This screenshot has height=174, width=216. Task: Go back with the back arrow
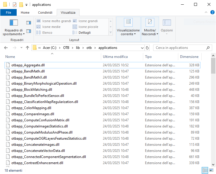(x=6, y=48)
